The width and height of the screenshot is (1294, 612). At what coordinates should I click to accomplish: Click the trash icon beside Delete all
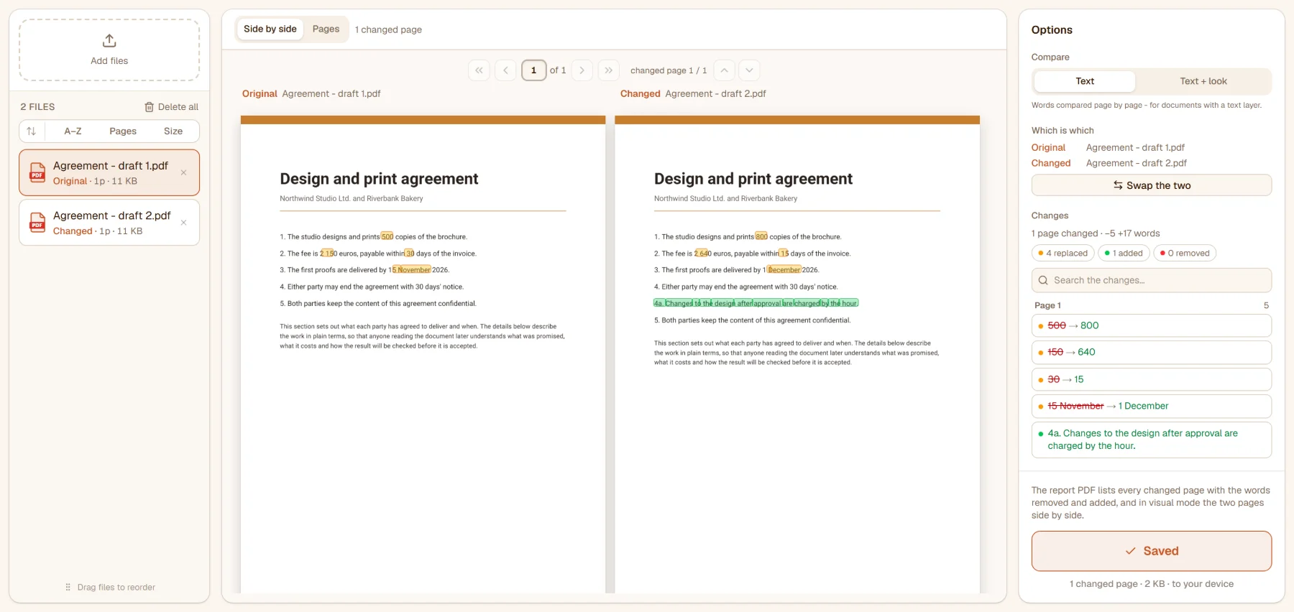(150, 107)
